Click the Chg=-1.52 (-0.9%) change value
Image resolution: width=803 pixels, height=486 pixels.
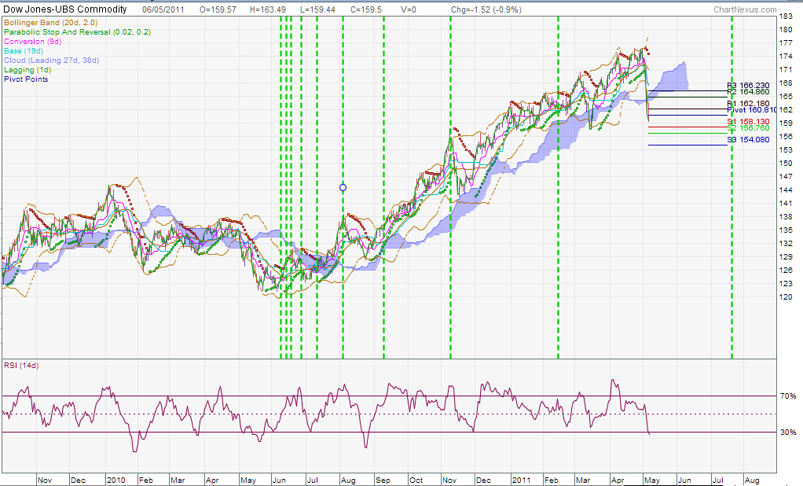(486, 9)
